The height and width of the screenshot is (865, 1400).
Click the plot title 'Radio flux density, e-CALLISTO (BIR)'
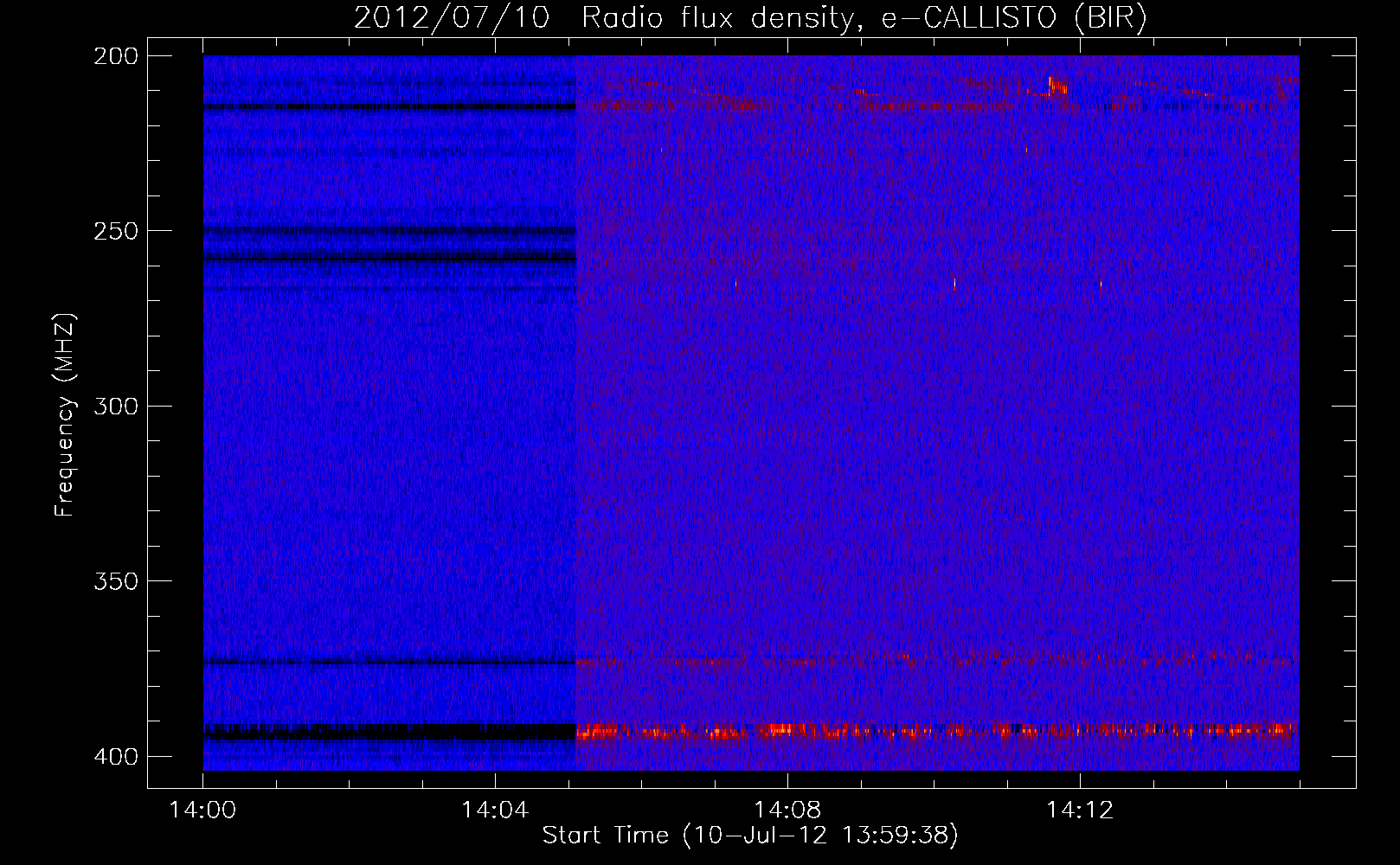tap(864, 18)
